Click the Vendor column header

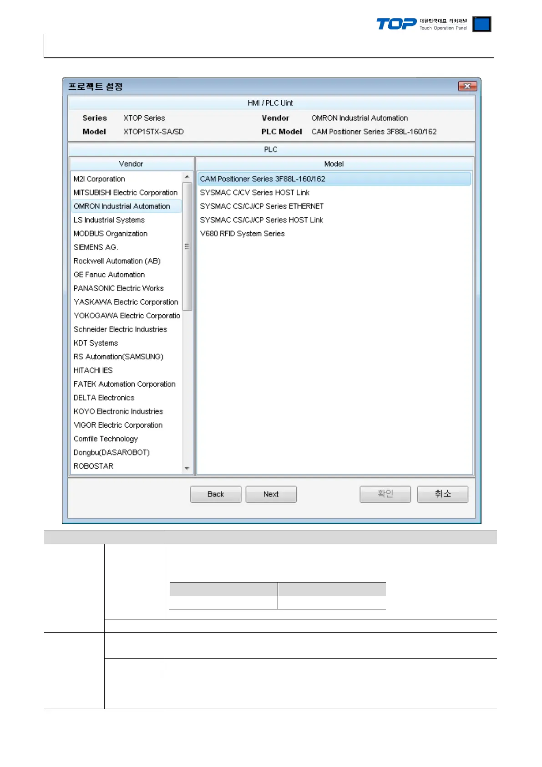click(x=132, y=164)
